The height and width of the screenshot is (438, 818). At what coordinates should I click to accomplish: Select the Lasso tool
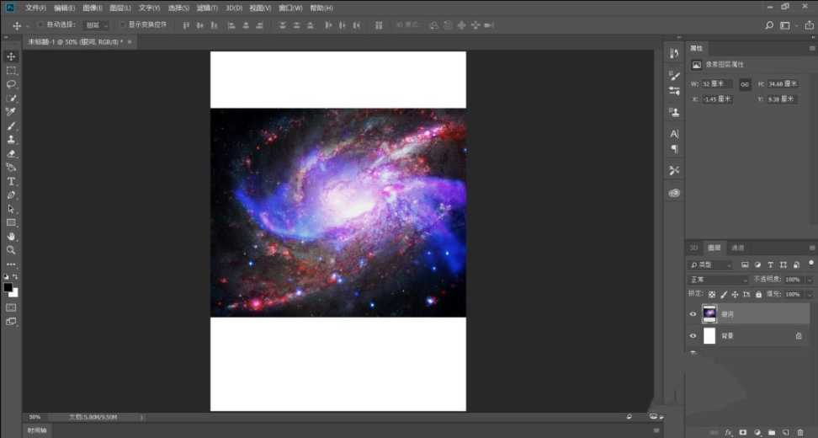point(12,84)
